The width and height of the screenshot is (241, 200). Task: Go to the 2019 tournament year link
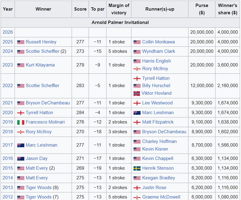tap(8, 122)
